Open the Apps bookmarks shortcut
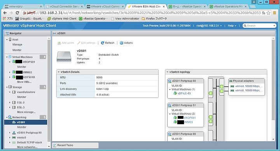This screenshot has height=151, width=280. 8,19
